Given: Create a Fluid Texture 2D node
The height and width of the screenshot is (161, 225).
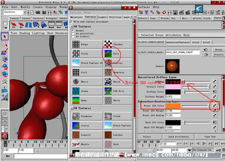Looking at the screenshot, I should click(87, 63).
